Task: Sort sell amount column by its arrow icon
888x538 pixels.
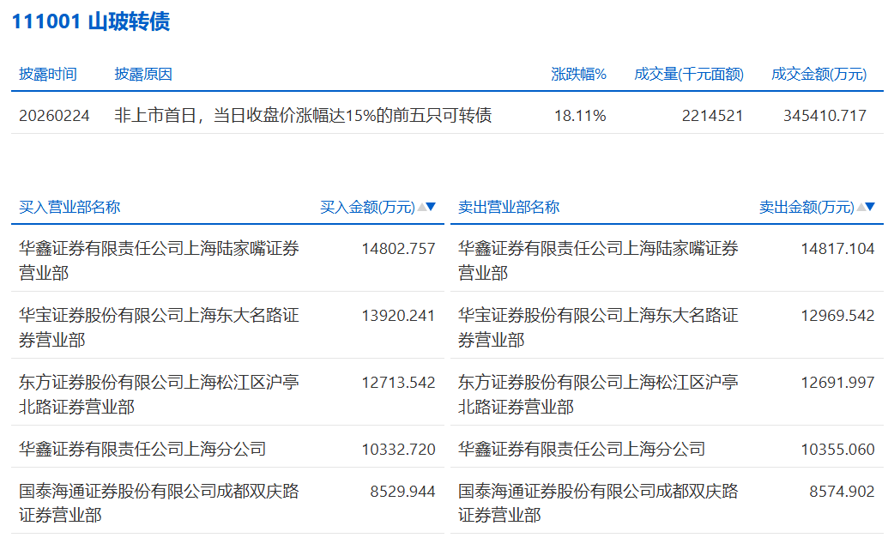Action: click(866, 208)
